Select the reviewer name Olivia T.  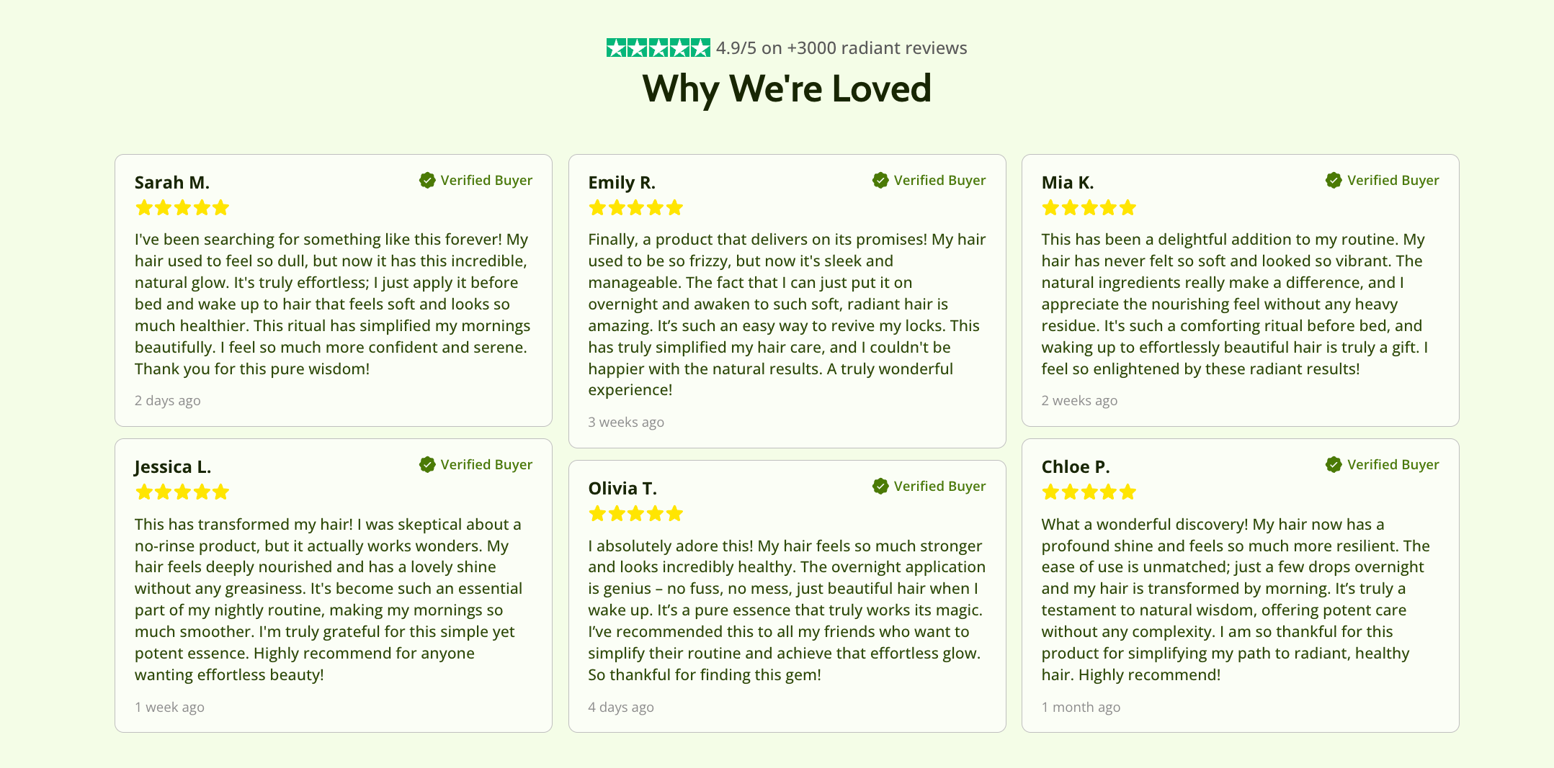click(x=622, y=489)
